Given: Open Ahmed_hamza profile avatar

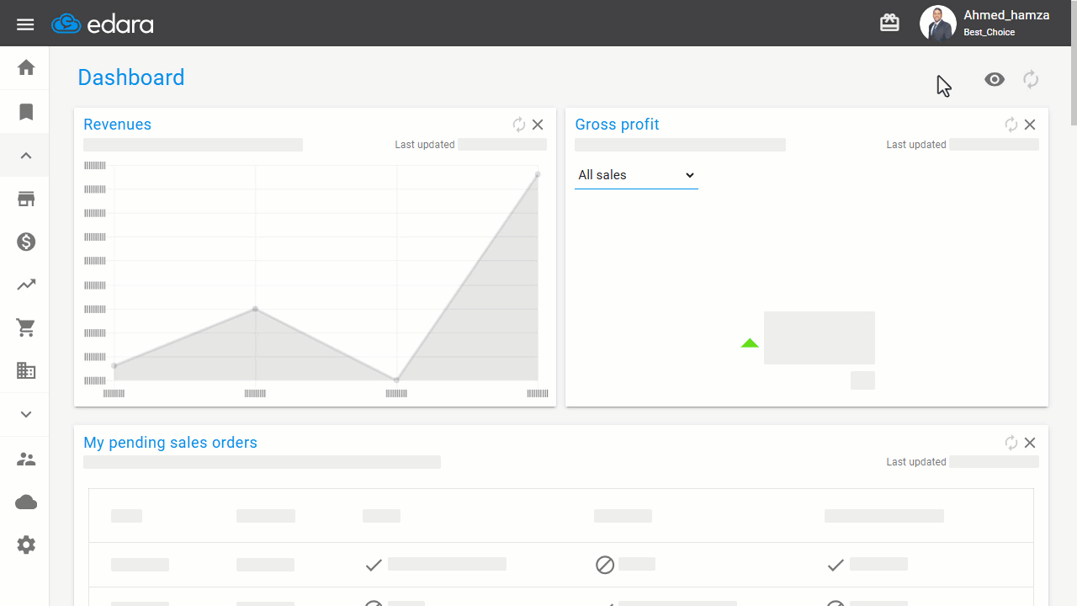Looking at the screenshot, I should tap(937, 24).
